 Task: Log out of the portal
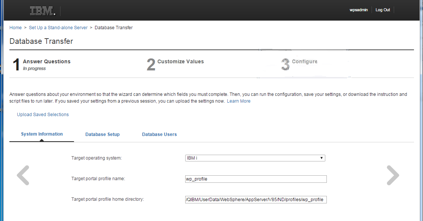pos(382,10)
